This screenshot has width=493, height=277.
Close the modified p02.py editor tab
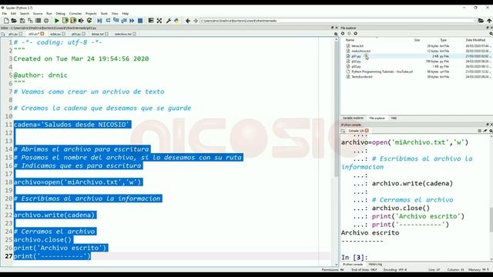42,34
